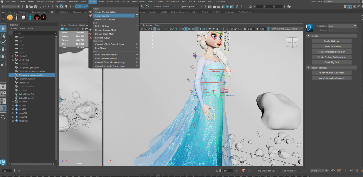Choose Get nCloth Example menu entry

click(106, 20)
